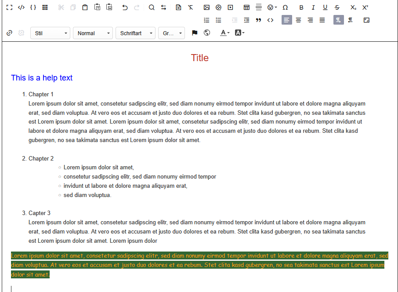The width and height of the screenshot is (398, 292).
Task: Click the fullscreen maximize icon
Action: pos(9,7)
